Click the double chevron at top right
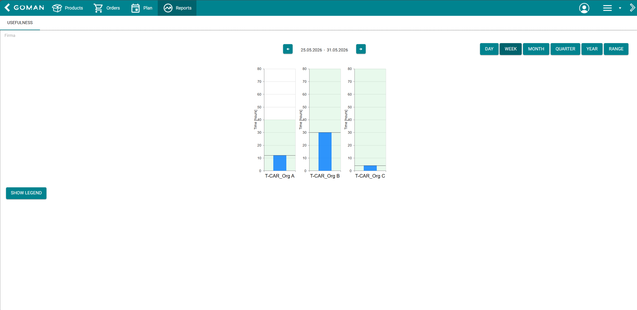The image size is (637, 310). pyautogui.click(x=632, y=8)
